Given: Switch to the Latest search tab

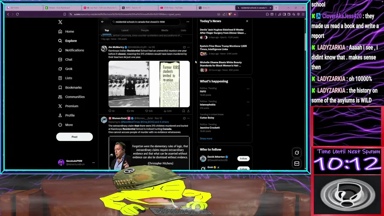Looking at the screenshot, I should (125, 30).
